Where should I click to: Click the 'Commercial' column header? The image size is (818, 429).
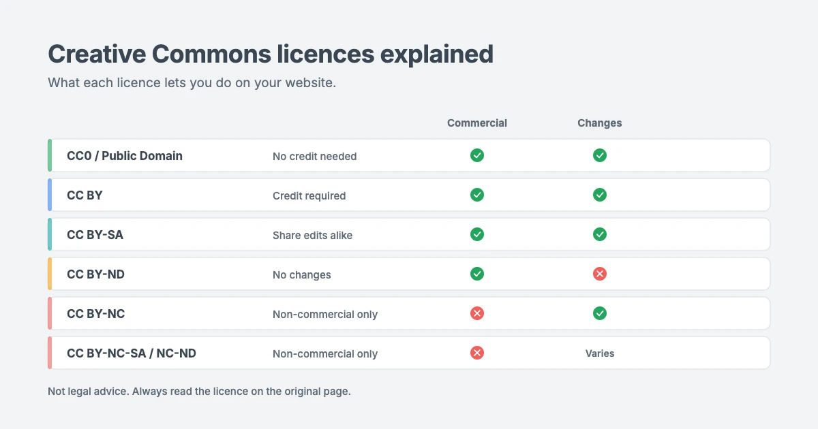coord(477,123)
